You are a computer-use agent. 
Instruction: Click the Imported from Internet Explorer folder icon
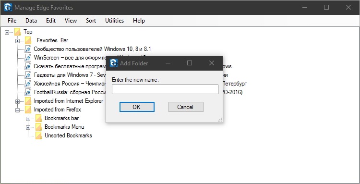click(x=28, y=101)
